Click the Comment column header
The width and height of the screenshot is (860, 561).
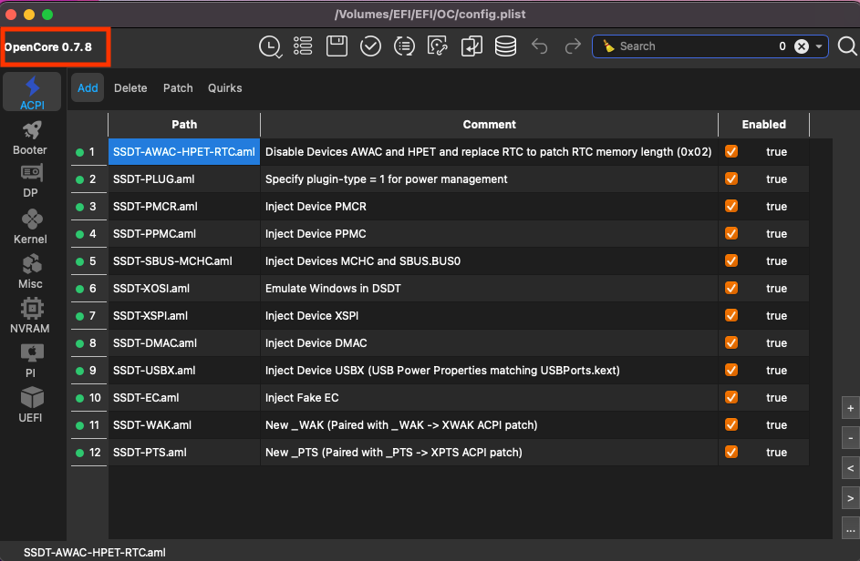(489, 125)
